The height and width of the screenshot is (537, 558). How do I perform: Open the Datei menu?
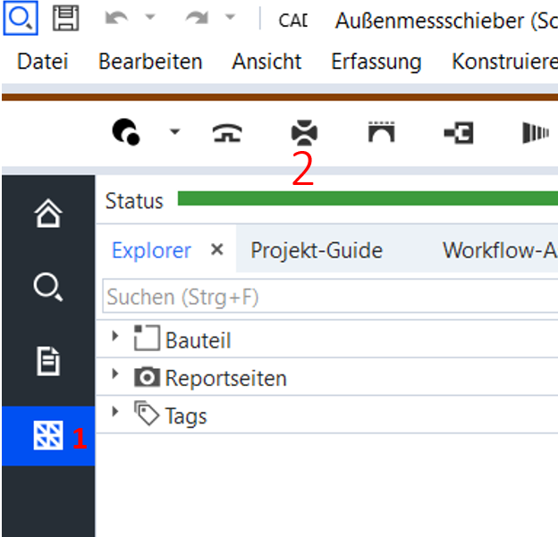click(43, 62)
